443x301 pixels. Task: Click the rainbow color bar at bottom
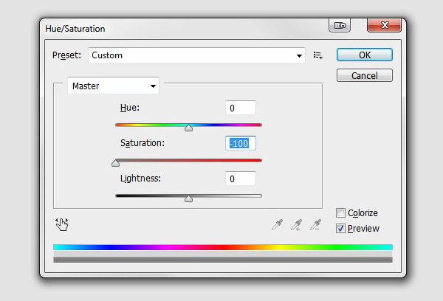[223, 247]
